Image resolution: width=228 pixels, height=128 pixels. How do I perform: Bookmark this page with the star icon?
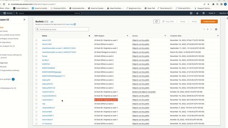coord(208,4)
